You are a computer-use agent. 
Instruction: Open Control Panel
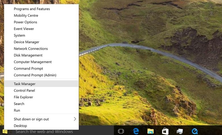point(41,90)
